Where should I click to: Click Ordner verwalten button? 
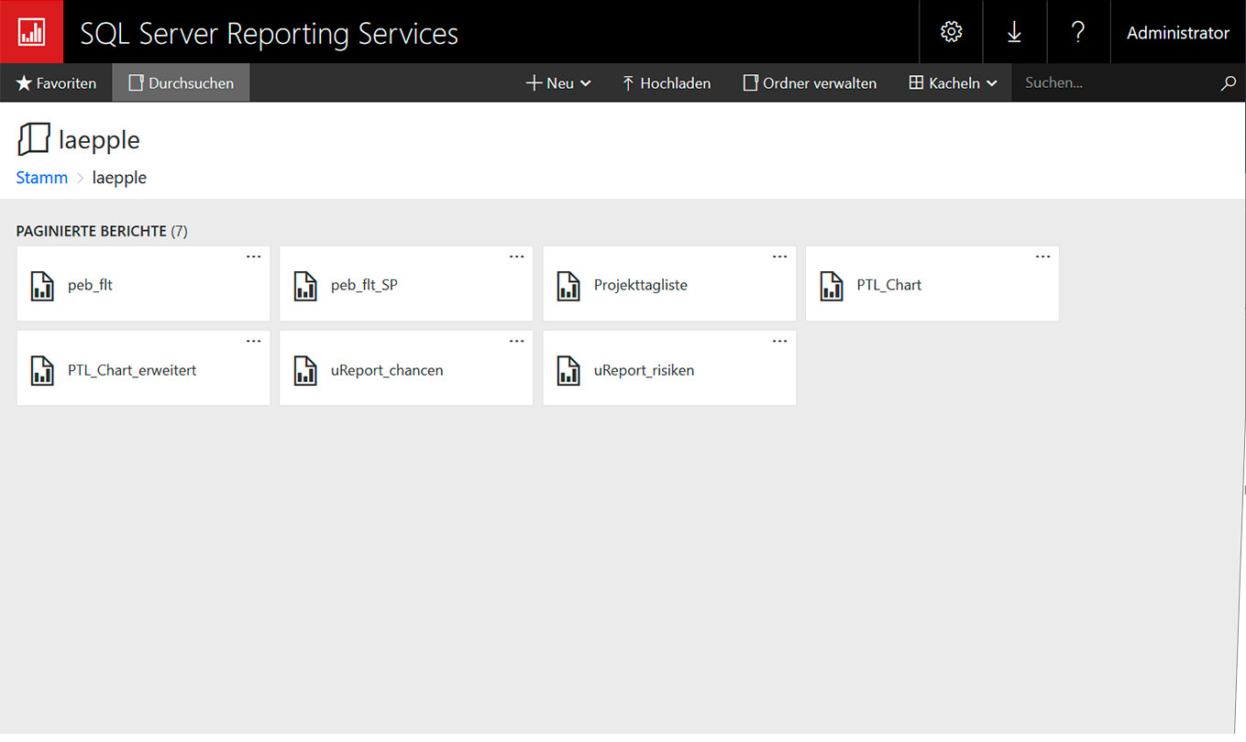coord(810,83)
